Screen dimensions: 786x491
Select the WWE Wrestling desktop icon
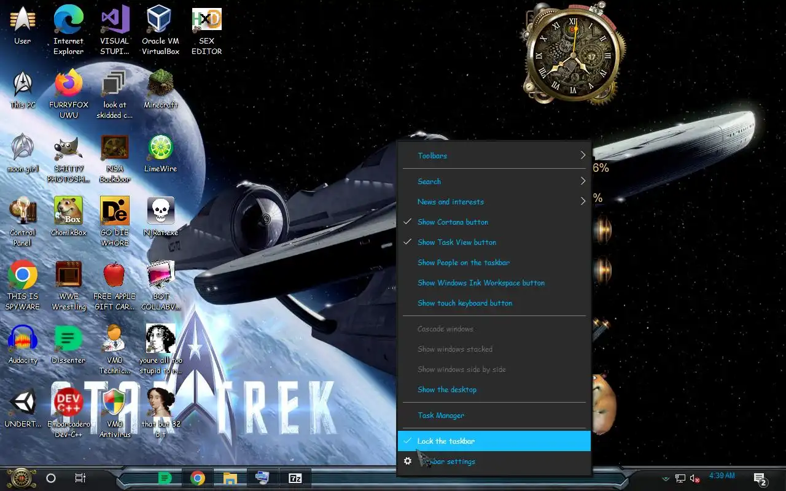click(68, 286)
